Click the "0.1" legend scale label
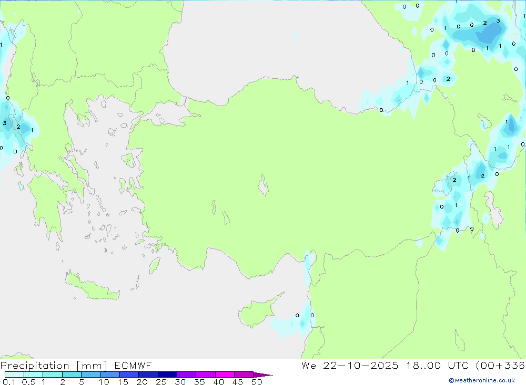 tap(9, 382)
